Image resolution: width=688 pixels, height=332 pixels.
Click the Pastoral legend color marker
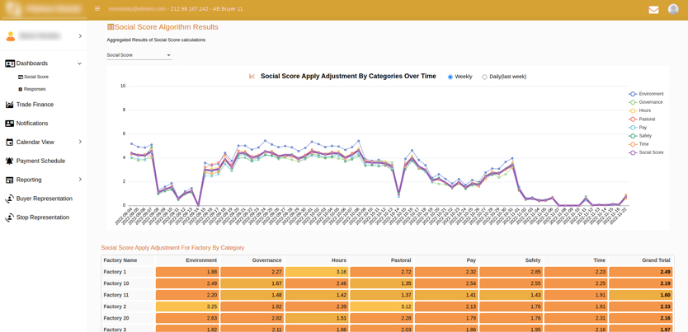point(633,119)
